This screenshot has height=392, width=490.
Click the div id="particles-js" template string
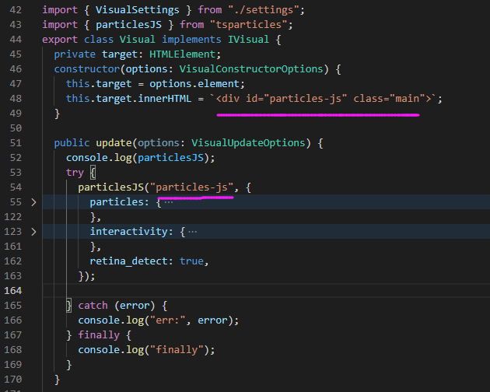323,99
